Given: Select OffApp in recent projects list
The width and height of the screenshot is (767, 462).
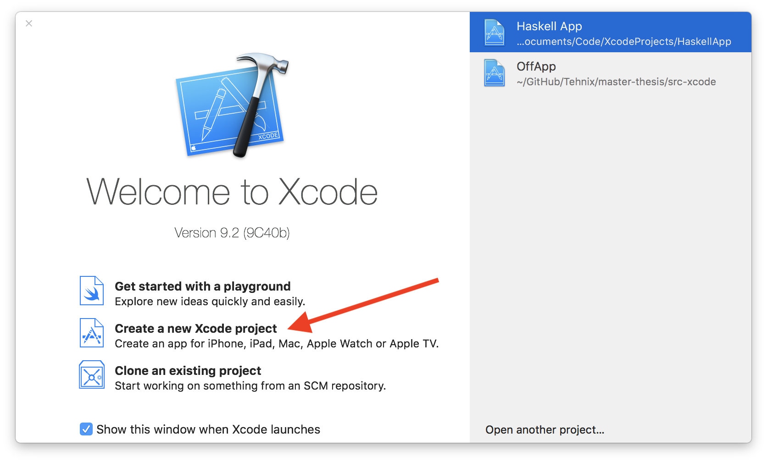Looking at the screenshot, I should tap(536, 66).
